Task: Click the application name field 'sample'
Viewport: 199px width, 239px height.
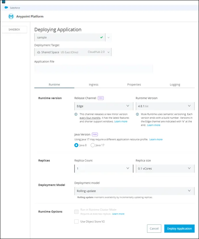Action: coord(70,37)
